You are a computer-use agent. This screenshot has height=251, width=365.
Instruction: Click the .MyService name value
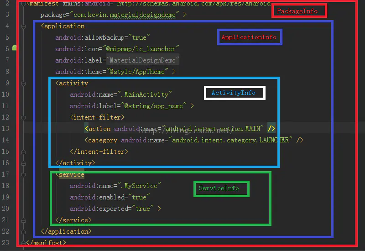click(139, 186)
